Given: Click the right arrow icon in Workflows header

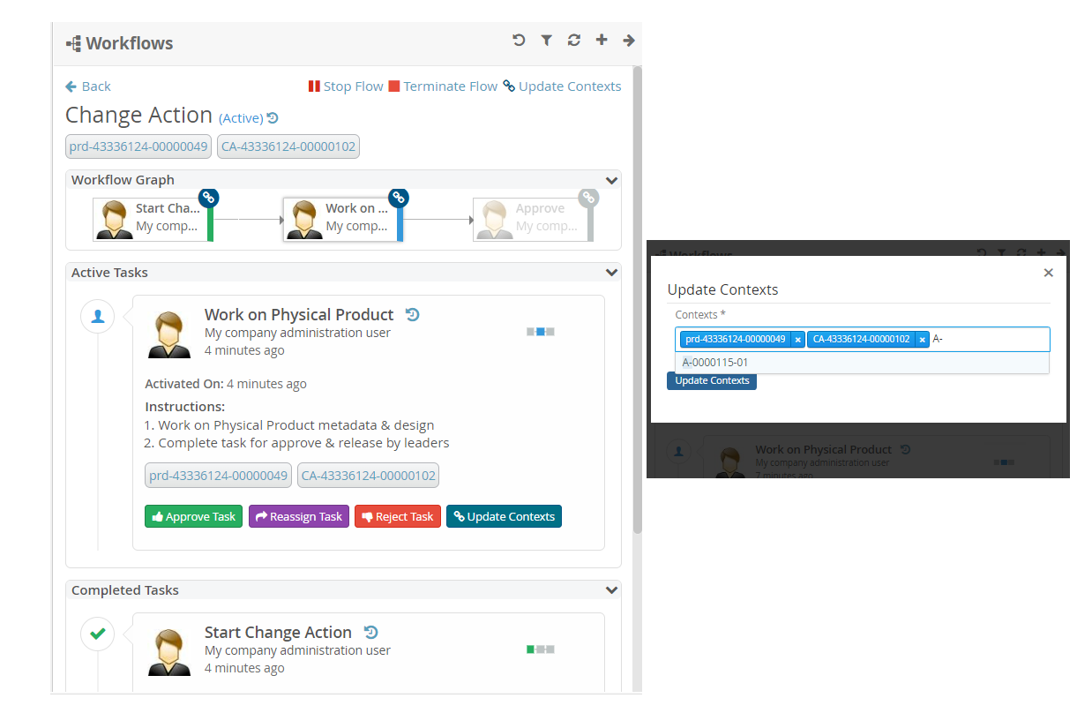Looking at the screenshot, I should click(x=629, y=41).
